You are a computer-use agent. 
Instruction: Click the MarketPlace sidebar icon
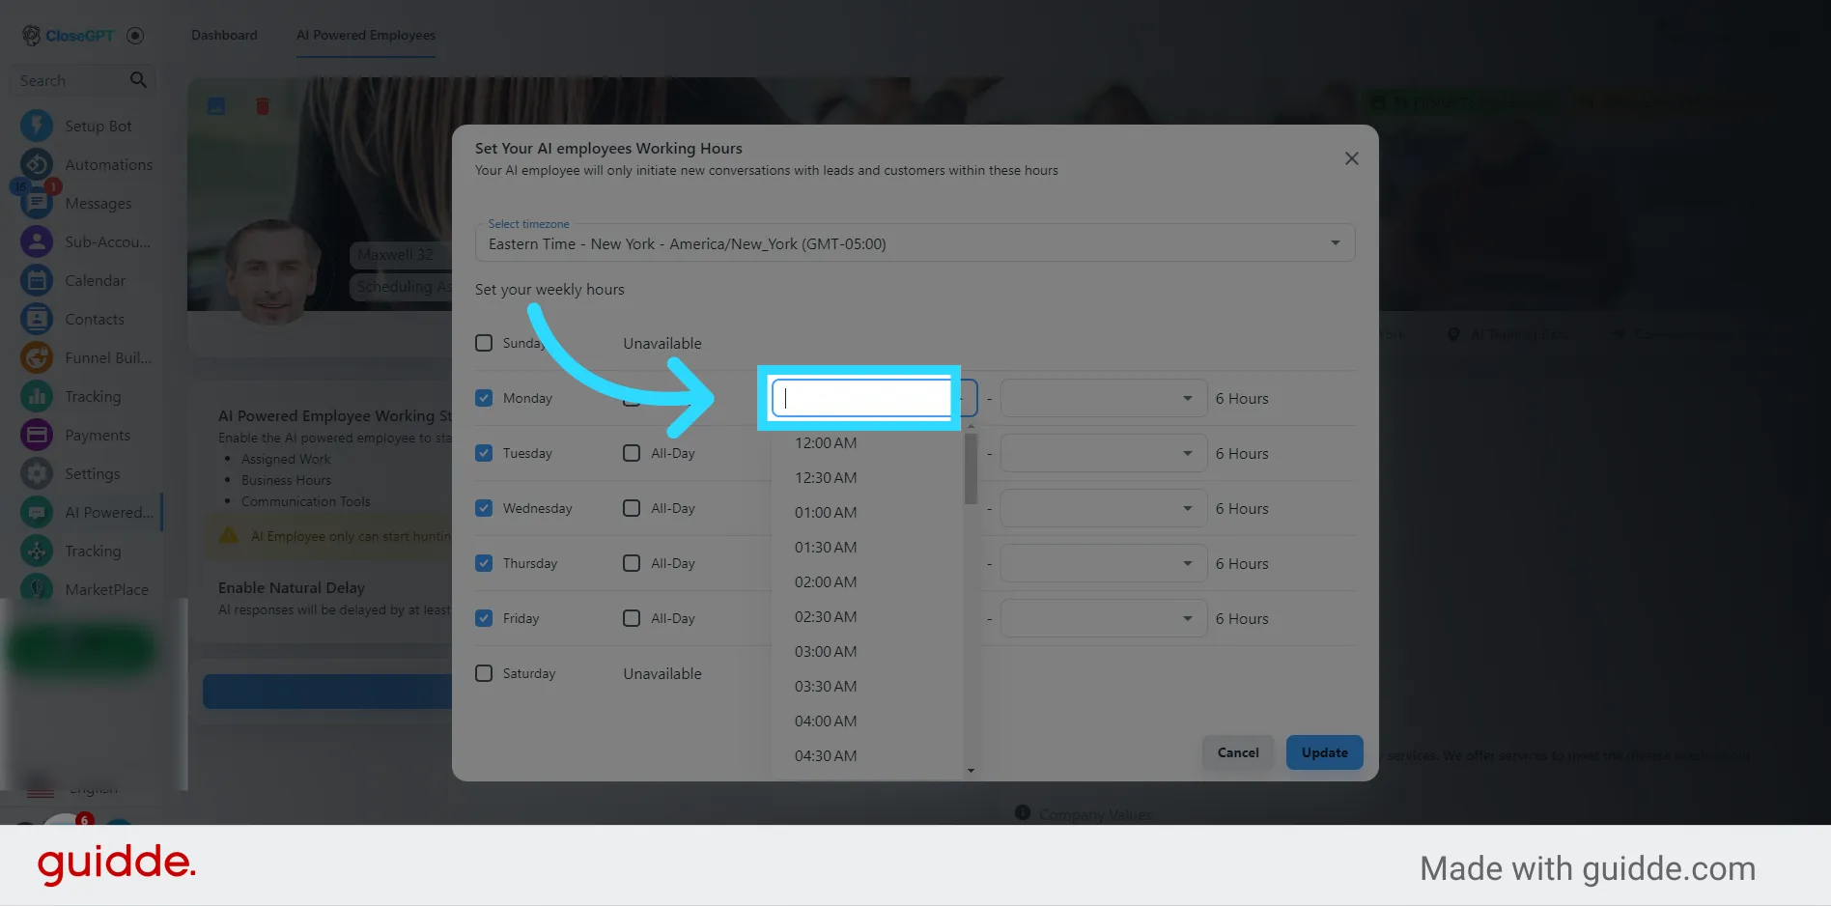37,587
